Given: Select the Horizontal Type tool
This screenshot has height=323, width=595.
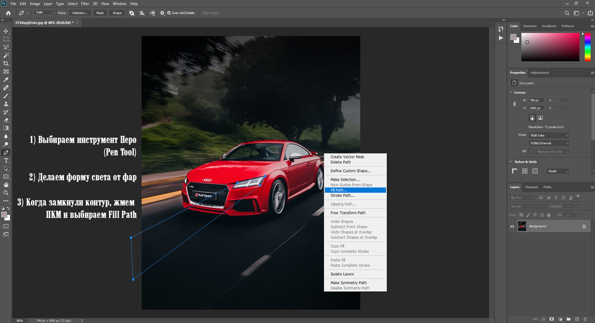Looking at the screenshot, I should point(6,160).
